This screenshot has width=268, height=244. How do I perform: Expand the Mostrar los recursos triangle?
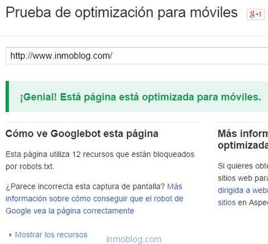tap(10, 235)
